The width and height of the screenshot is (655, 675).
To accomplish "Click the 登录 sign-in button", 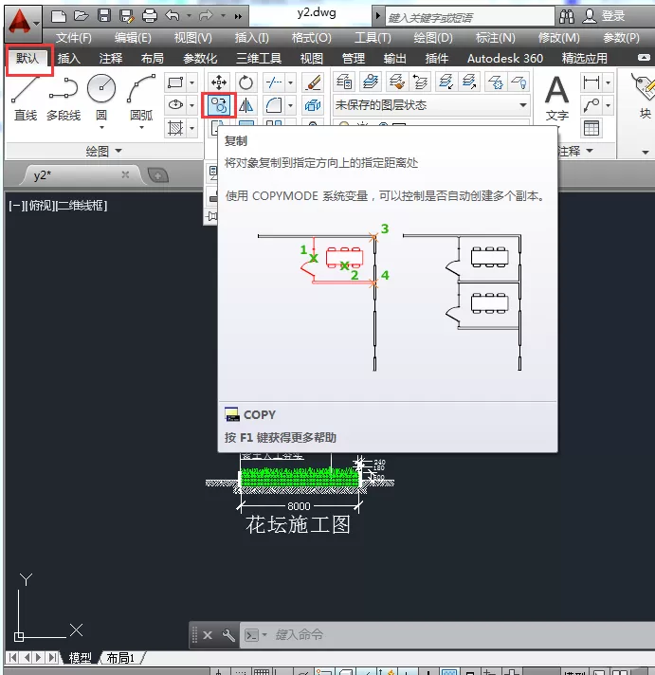I will 604,16.
